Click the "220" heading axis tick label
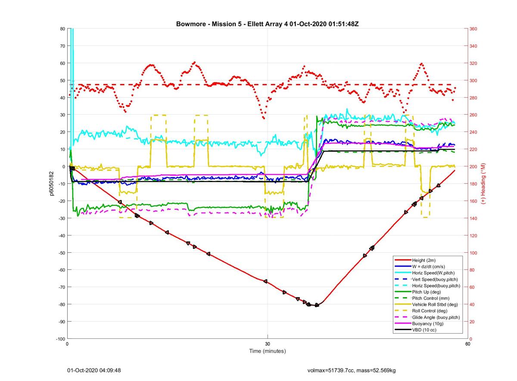The height and width of the screenshot is (381, 517). click(x=473, y=149)
